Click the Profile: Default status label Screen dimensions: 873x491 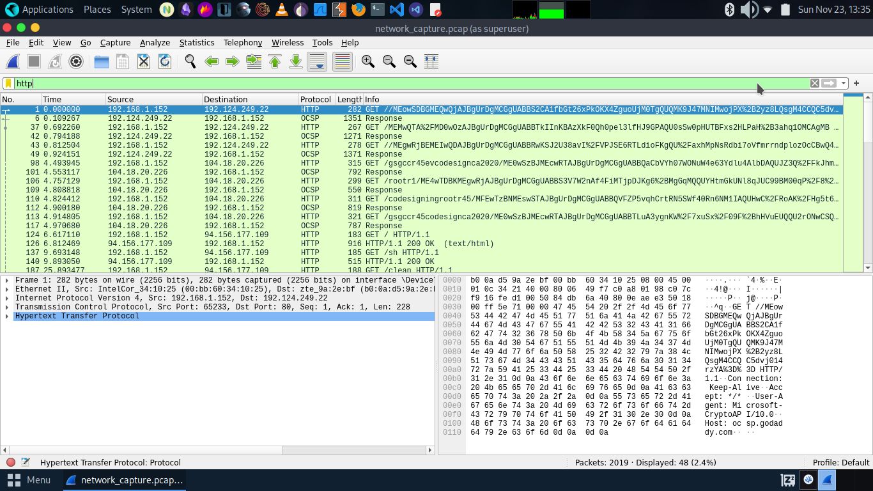tap(840, 462)
